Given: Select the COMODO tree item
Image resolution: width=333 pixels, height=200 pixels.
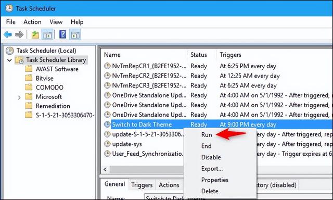Looking at the screenshot, I should click(x=49, y=87).
